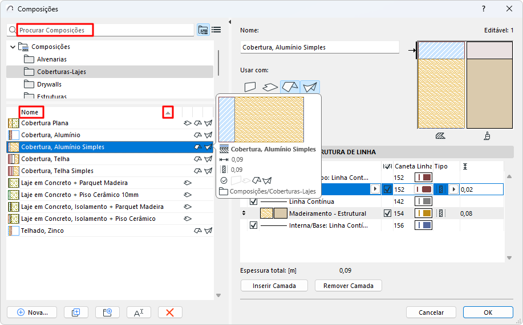Enable the wall icon under Usar com
This screenshot has width=523, height=325.
[x=250, y=87]
